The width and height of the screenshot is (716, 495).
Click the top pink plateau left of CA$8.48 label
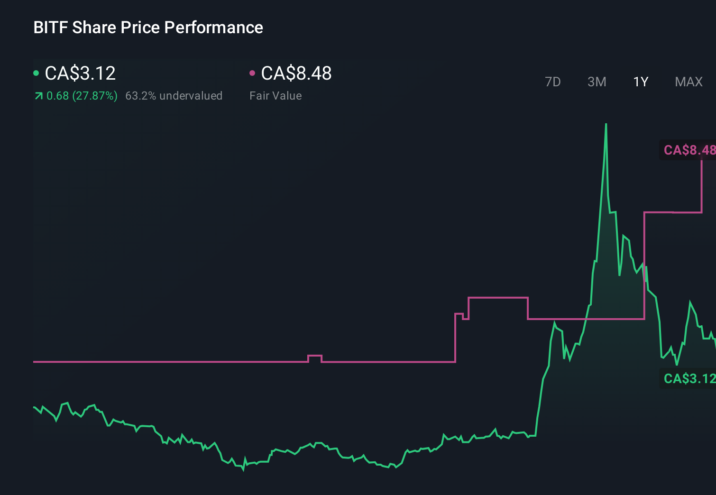tap(672, 212)
